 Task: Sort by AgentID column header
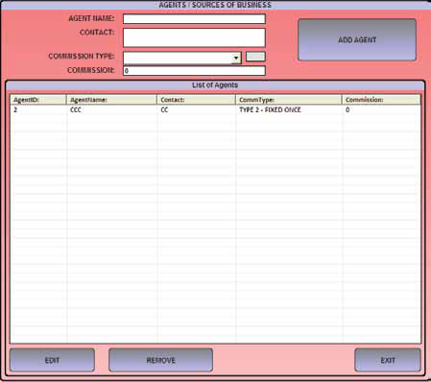pos(38,100)
